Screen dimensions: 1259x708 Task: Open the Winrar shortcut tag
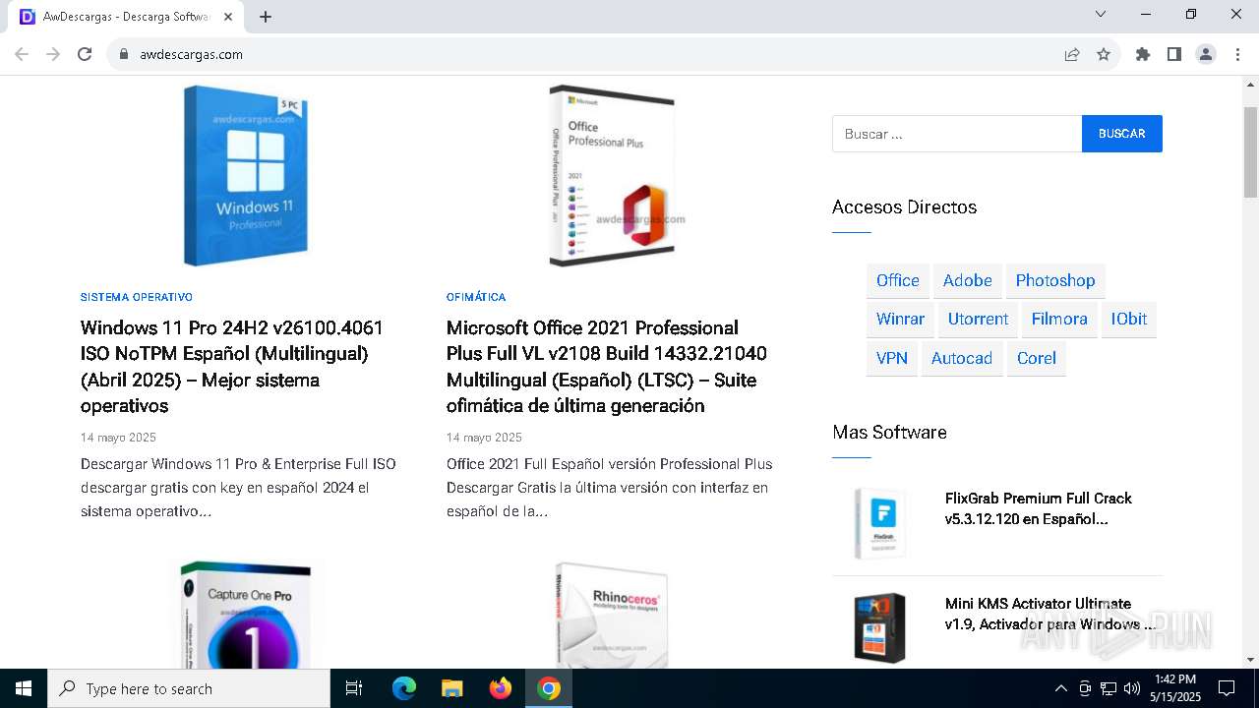[x=900, y=319]
